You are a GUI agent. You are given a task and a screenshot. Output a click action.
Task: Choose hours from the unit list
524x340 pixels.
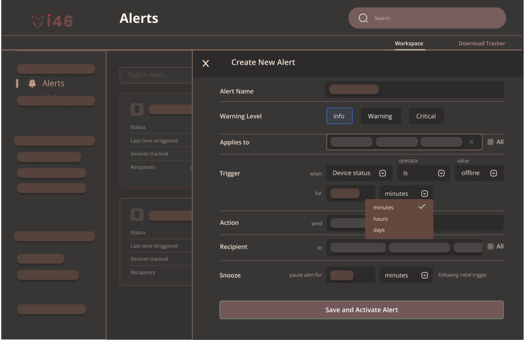click(399, 219)
